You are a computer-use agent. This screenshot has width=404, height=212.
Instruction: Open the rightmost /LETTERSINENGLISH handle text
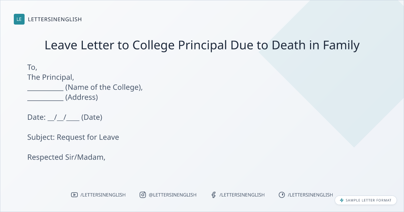pos(310,195)
